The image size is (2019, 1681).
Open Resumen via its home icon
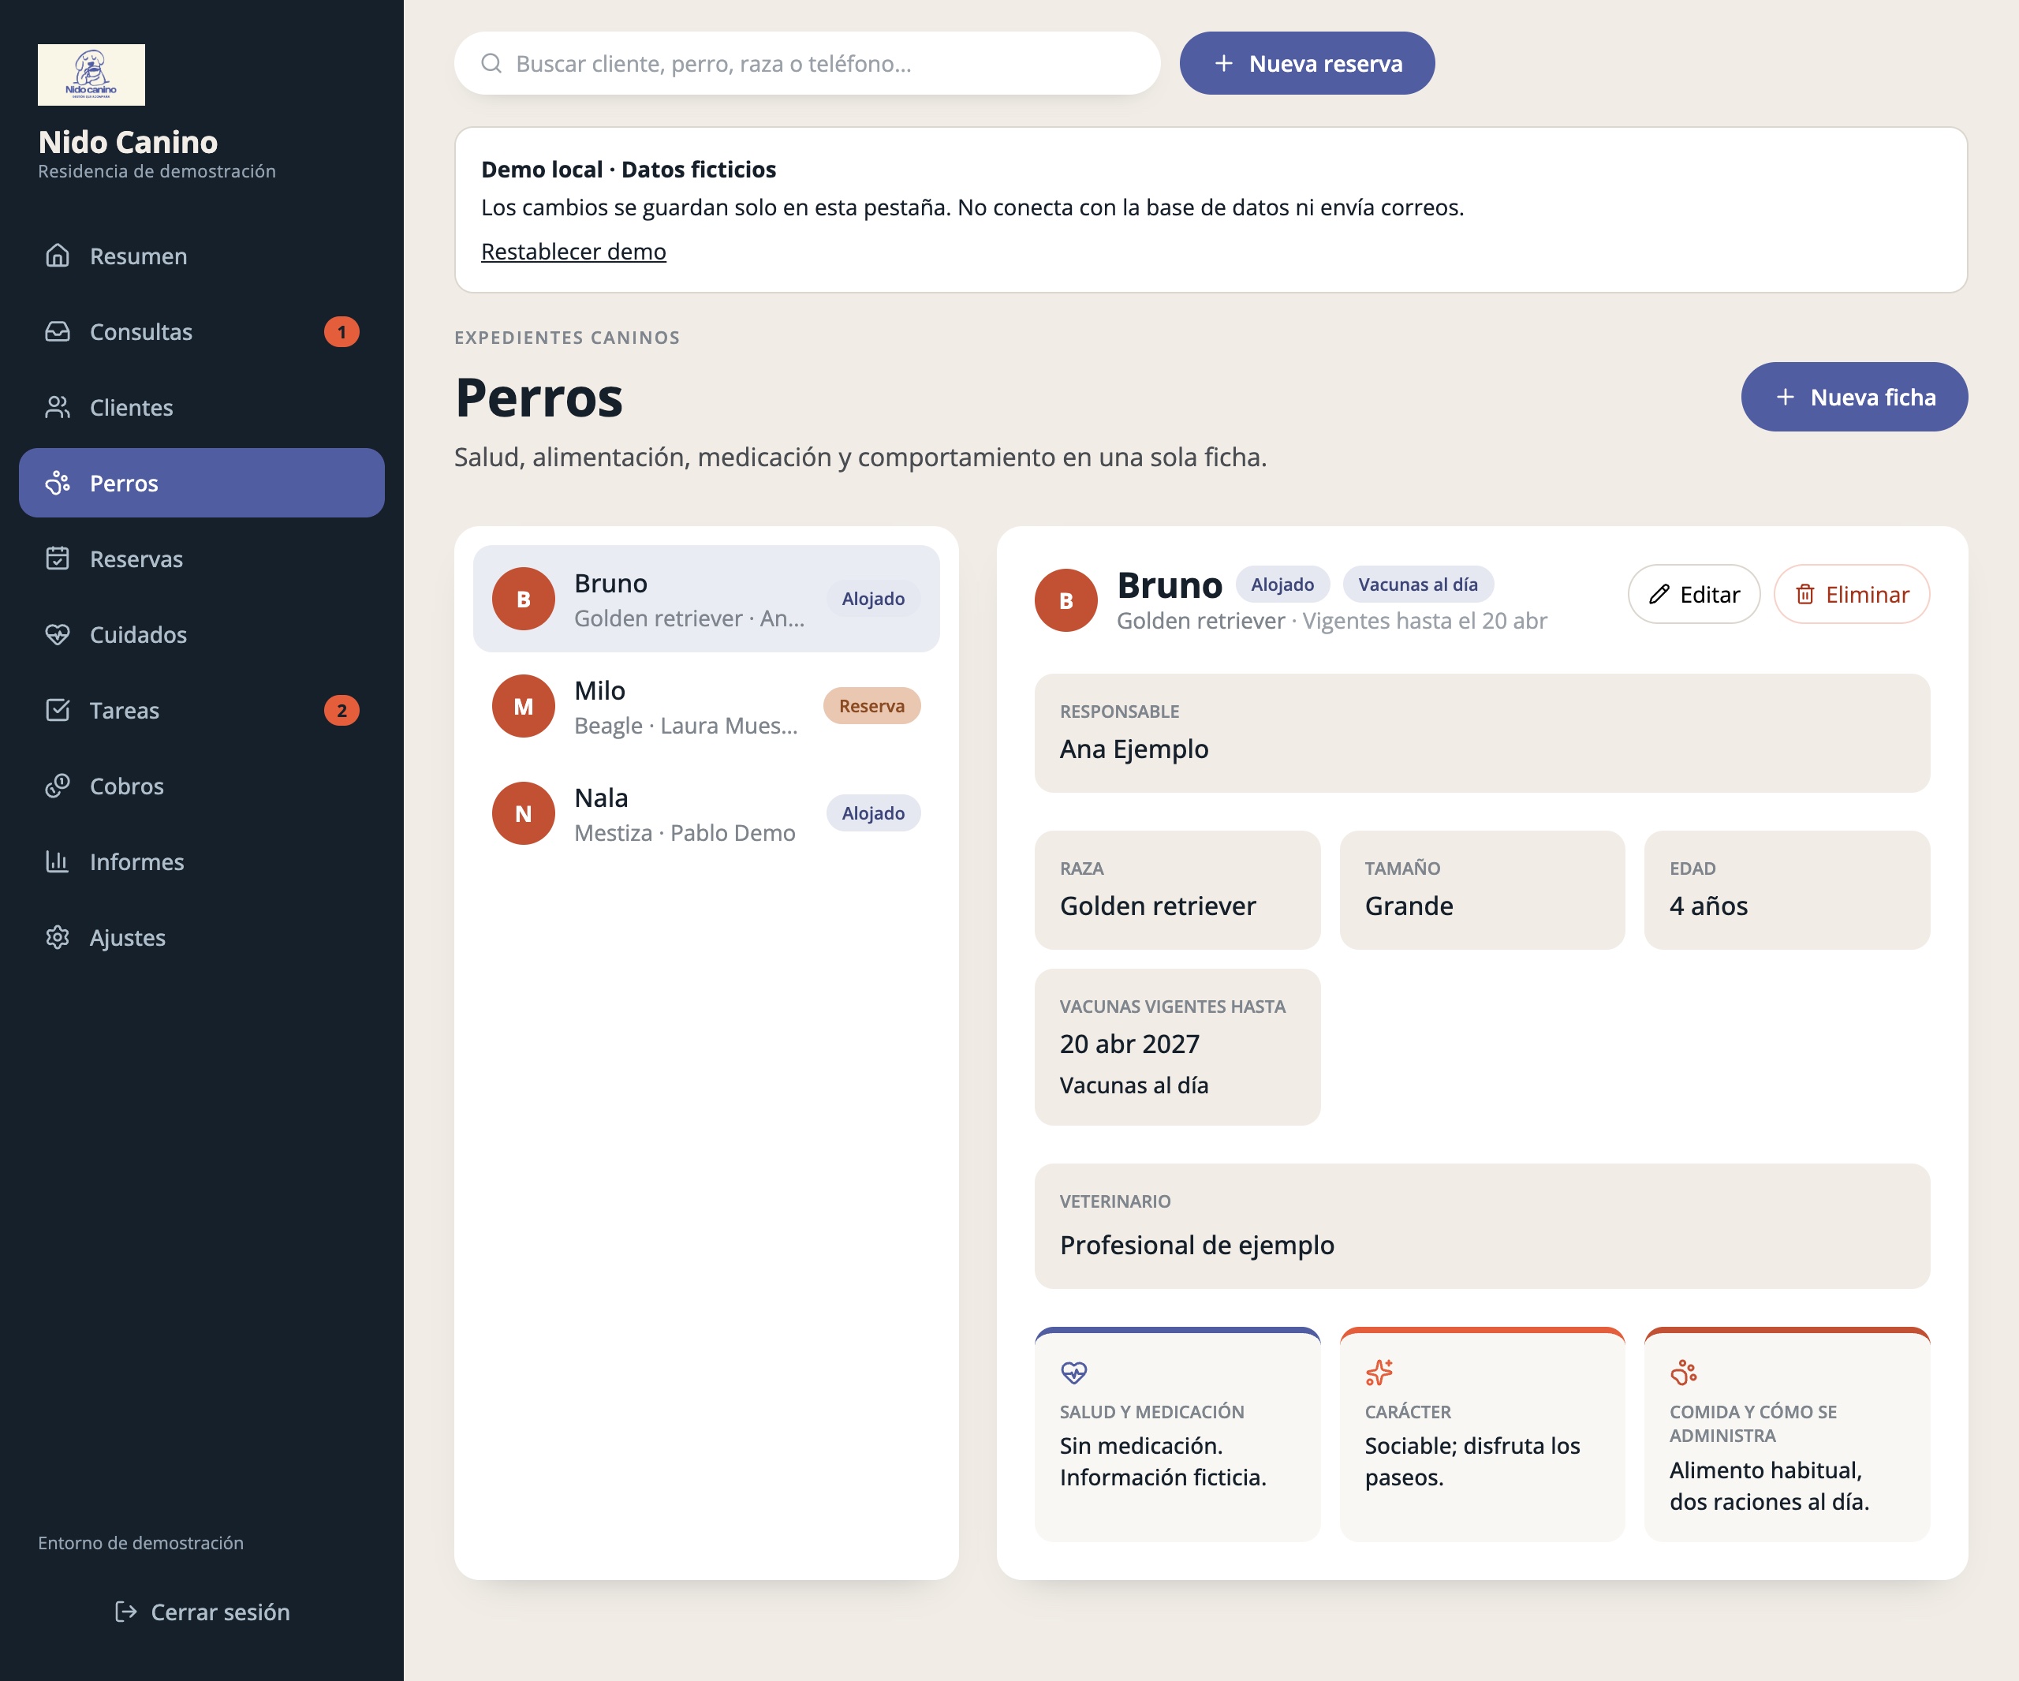point(58,256)
